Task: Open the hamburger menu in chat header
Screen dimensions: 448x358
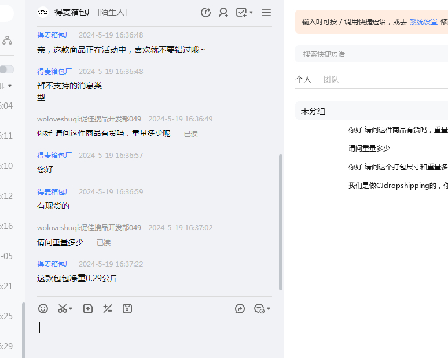Action: pos(266,12)
